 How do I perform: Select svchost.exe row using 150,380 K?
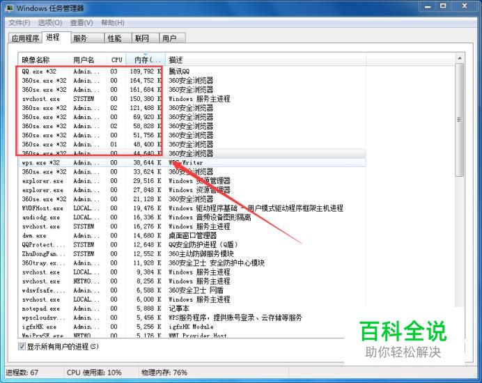click(x=192, y=99)
